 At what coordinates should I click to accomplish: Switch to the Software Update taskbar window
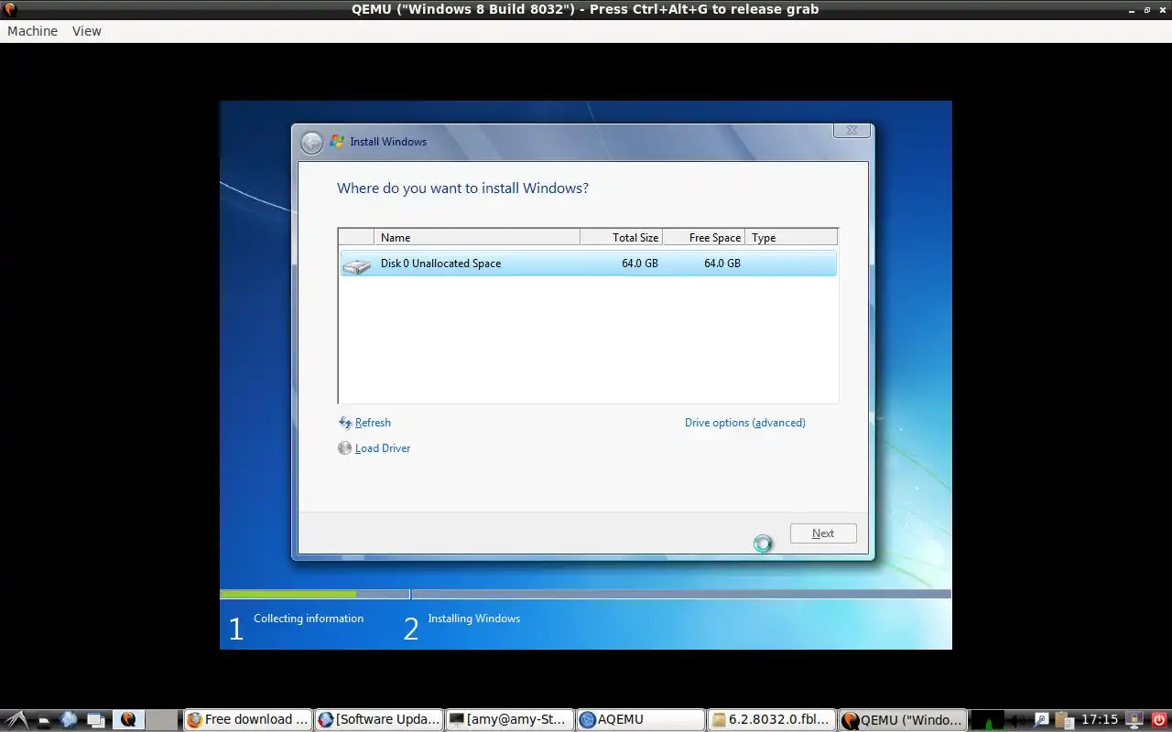[x=379, y=720]
